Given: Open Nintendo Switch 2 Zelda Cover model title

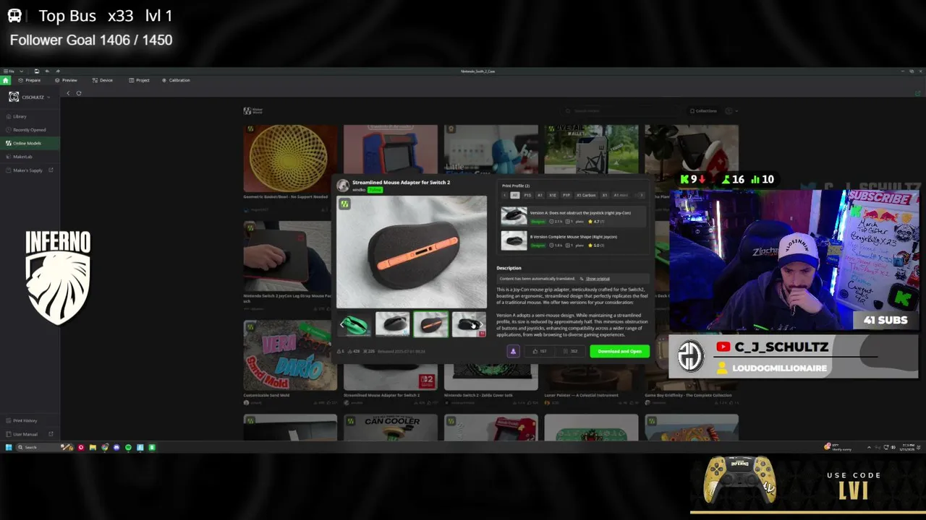Looking at the screenshot, I should tap(478, 395).
